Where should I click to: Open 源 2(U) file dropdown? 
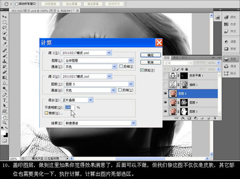click(109, 76)
